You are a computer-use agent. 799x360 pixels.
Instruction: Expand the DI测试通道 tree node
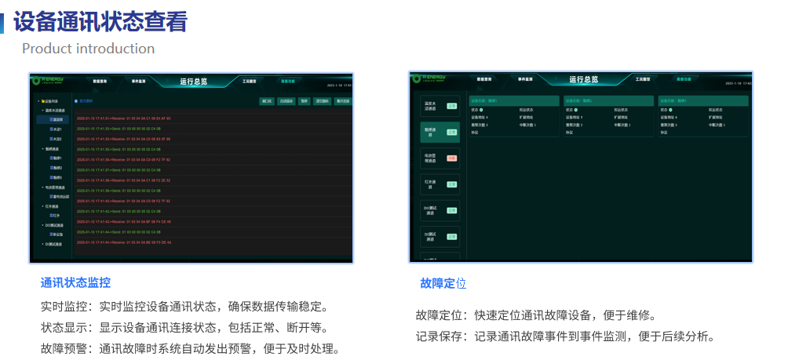(43, 244)
